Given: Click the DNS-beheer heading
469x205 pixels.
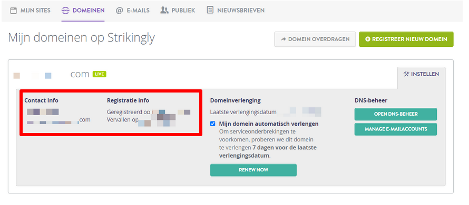Looking at the screenshot, I should point(371,100).
